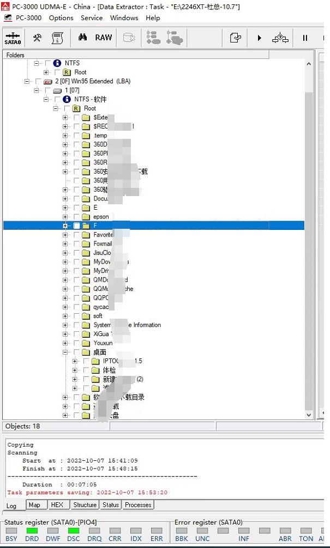Check the box for Youxun folder
The width and height of the screenshot is (330, 548).
tap(77, 343)
